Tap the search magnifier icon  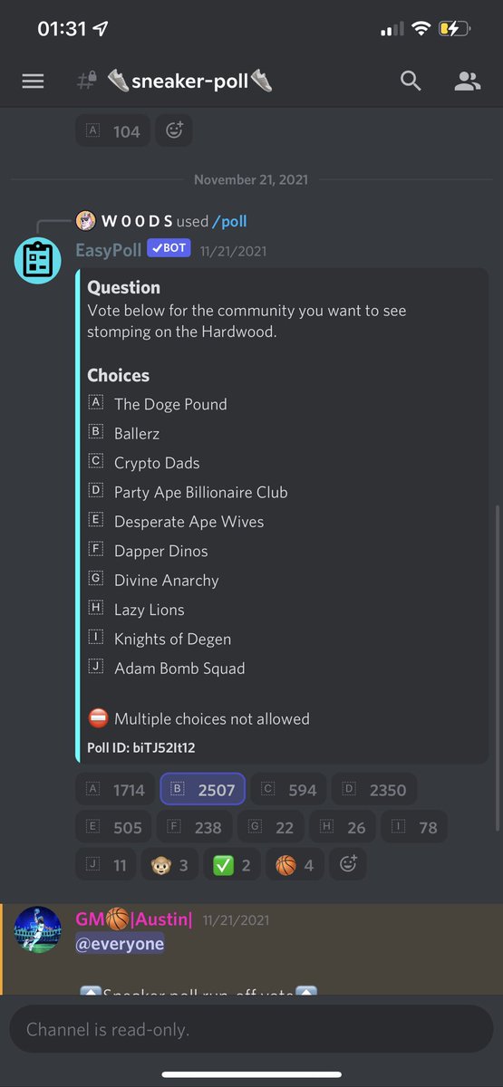click(x=411, y=82)
